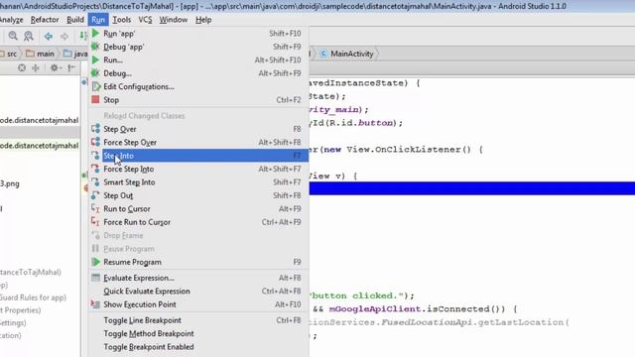
Task: Click the collapse all icon in project panel
Action: pyautogui.click(x=36, y=68)
